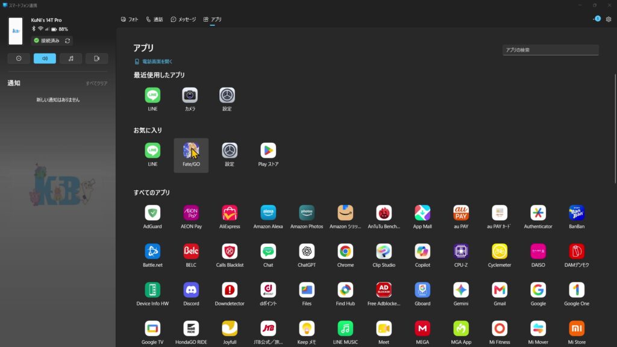This screenshot has width=617, height=347.
Task: Open the Gboard app
Action: (x=422, y=290)
